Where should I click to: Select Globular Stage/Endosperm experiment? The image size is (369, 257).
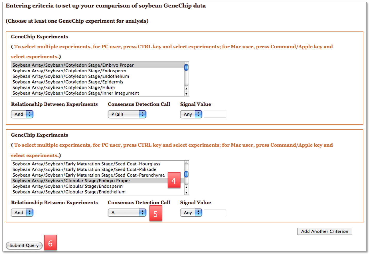click(x=98, y=186)
